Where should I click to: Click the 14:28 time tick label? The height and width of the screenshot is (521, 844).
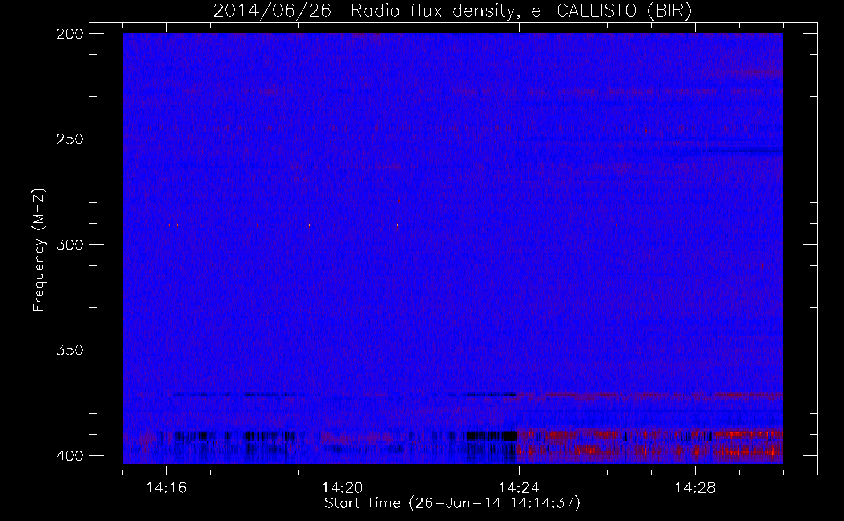click(695, 488)
